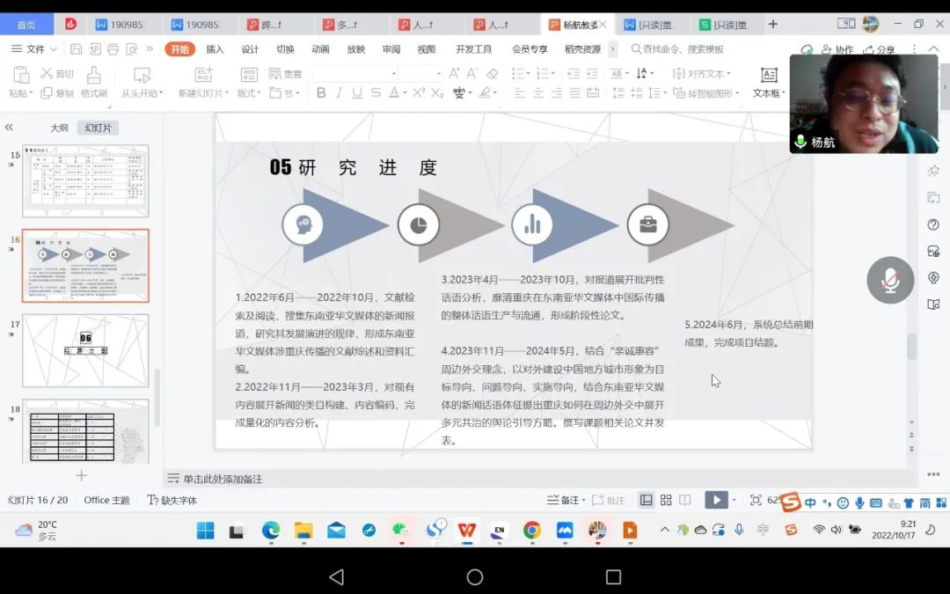
Task: Switch to View (视图) ribbon tab
Action: [x=427, y=49]
